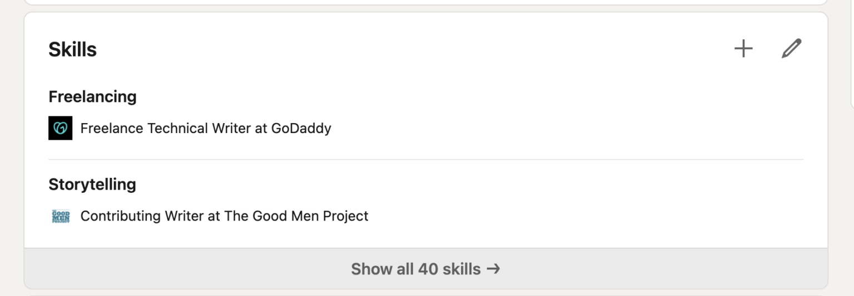Click the divider line between the two skills

pyautogui.click(x=425, y=160)
